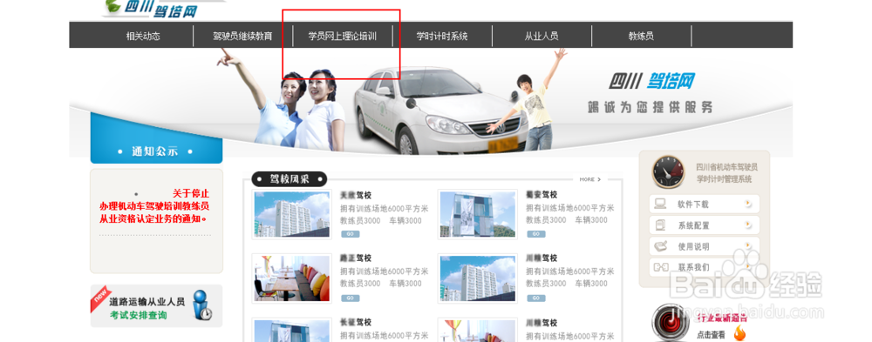Click the arrow icon on 软件下载 row

[748, 204]
